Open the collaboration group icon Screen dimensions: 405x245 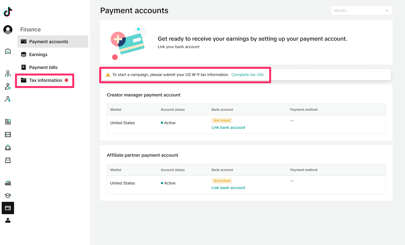(x=8, y=147)
